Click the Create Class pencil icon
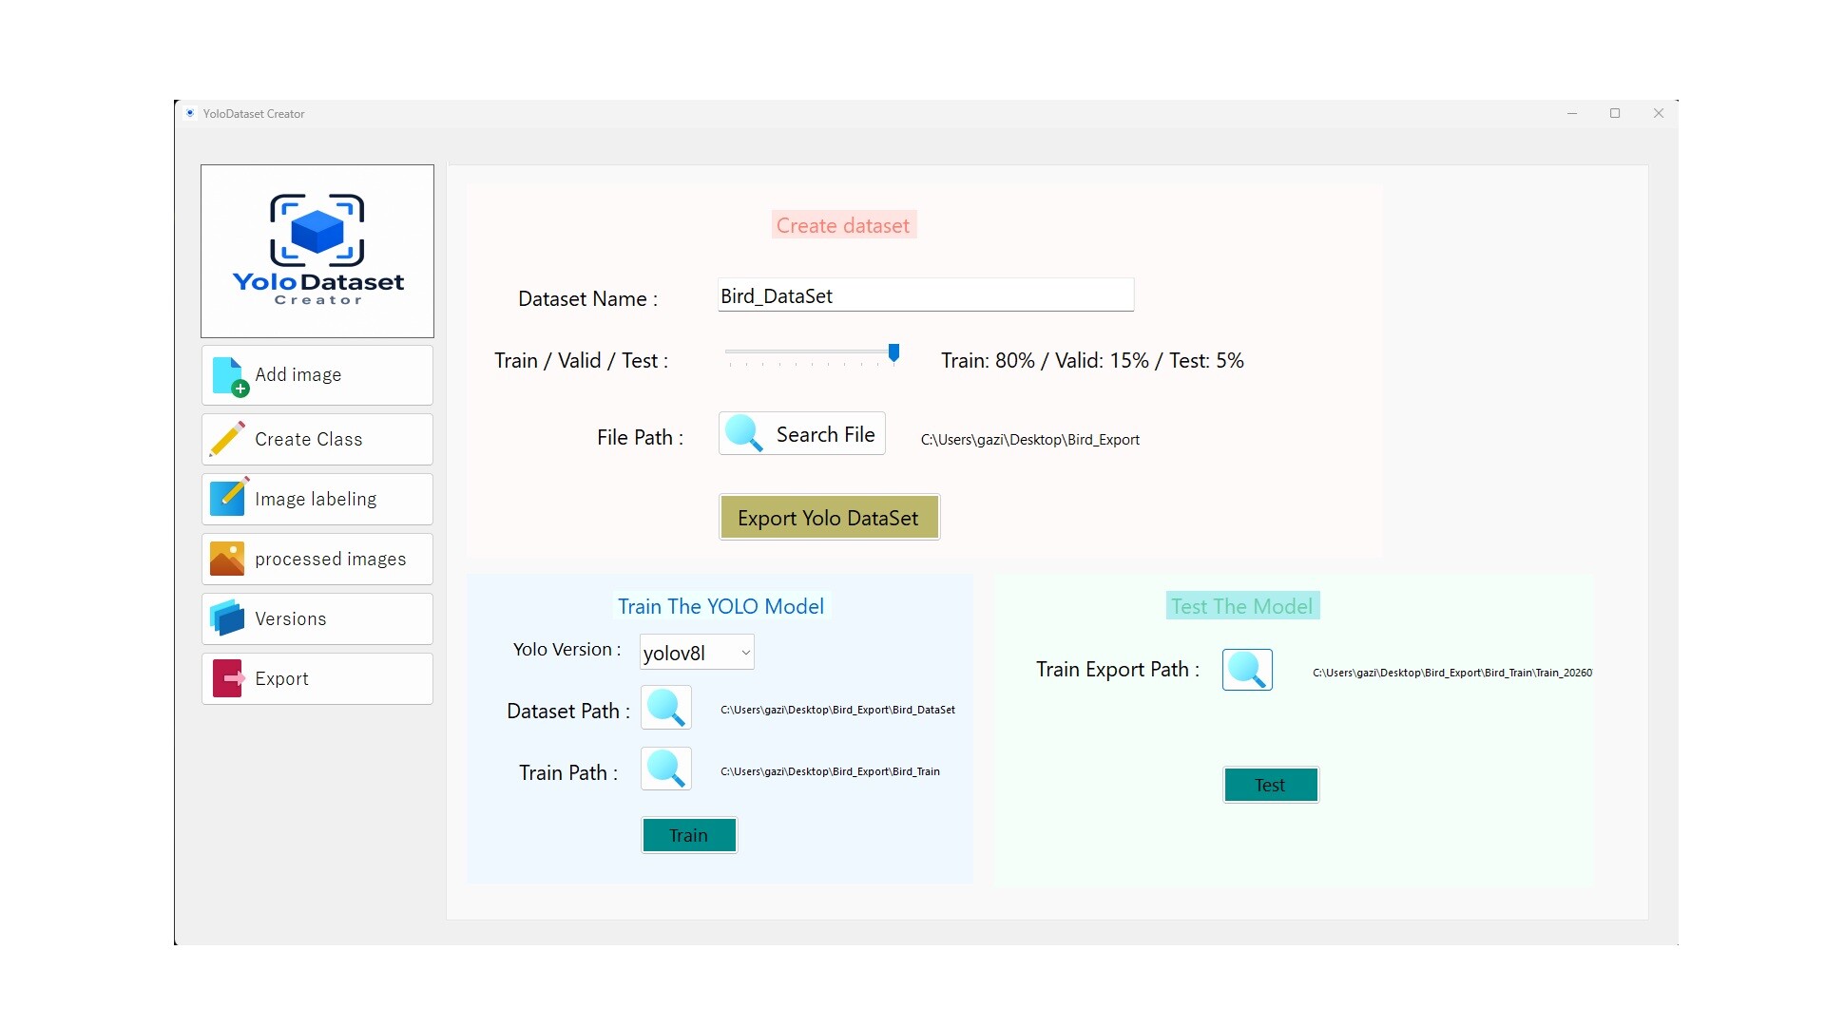 click(228, 439)
